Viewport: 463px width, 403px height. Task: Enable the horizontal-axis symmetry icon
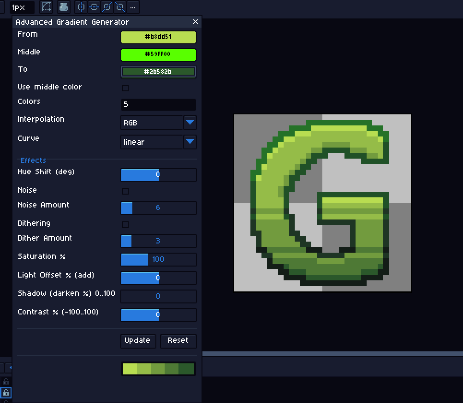click(94, 7)
